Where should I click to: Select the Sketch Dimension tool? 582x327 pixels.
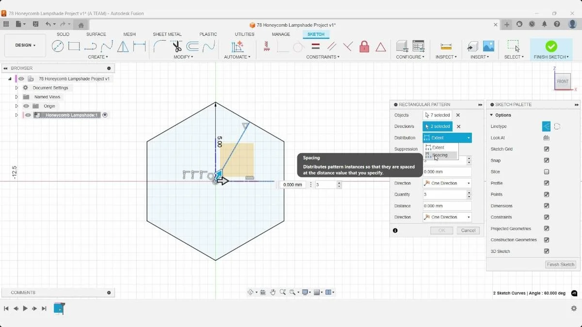(x=140, y=47)
